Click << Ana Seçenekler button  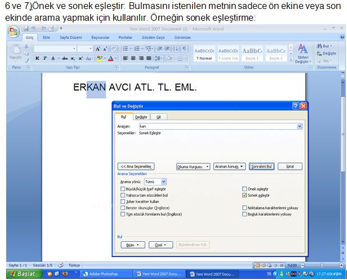point(136,166)
